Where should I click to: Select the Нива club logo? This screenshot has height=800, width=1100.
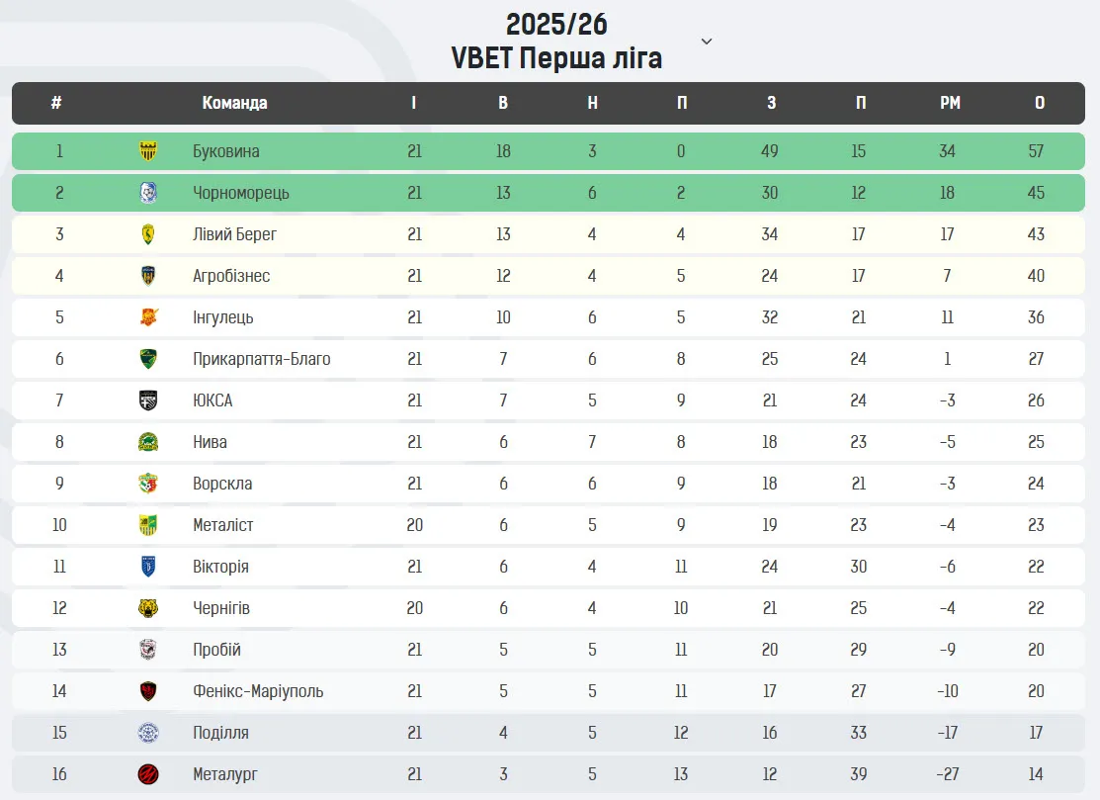tap(148, 442)
